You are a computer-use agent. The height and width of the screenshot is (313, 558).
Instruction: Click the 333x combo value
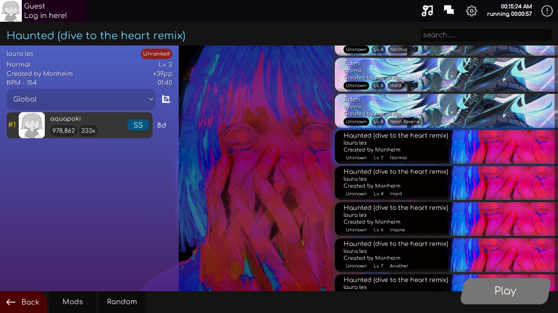click(88, 131)
